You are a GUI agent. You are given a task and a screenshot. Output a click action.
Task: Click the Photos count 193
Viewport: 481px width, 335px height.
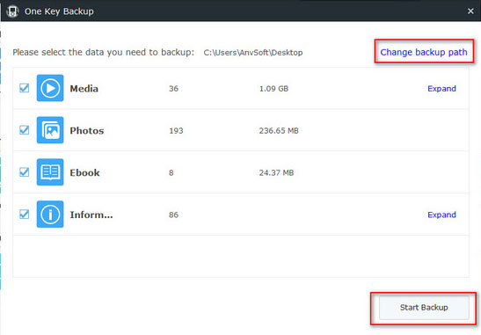(x=176, y=131)
